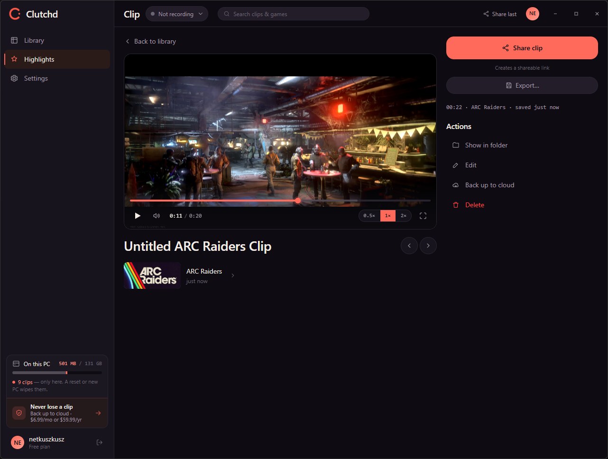The height and width of the screenshot is (459, 608).
Task: Select Highlights in the sidebar
Action: (57, 59)
